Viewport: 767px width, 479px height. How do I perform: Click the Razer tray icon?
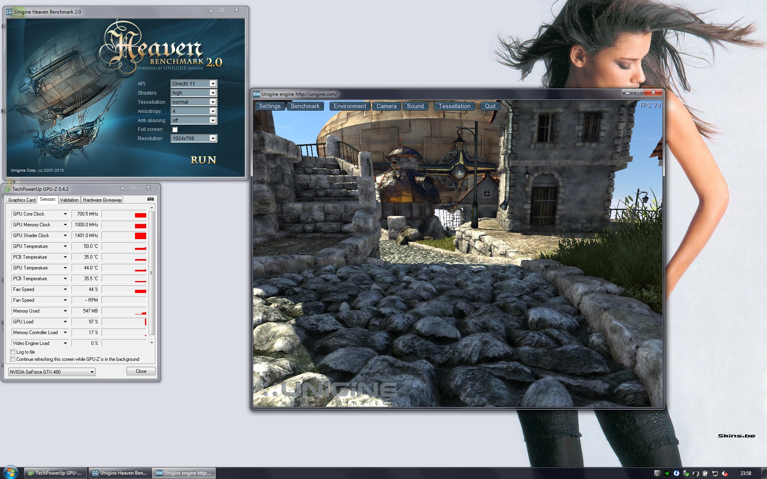[x=667, y=473]
